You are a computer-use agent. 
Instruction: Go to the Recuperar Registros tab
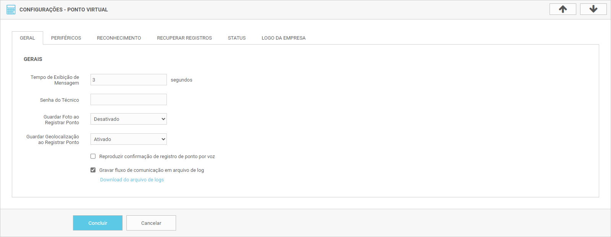pos(184,38)
